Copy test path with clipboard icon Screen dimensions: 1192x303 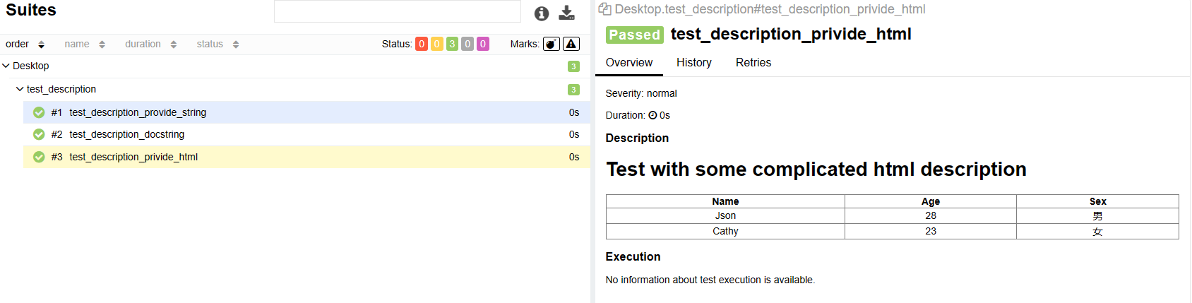coord(604,9)
